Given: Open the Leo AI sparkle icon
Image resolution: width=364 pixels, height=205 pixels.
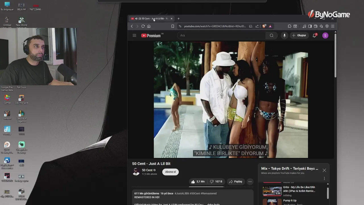Looking at the screenshot, I should tap(321, 26).
